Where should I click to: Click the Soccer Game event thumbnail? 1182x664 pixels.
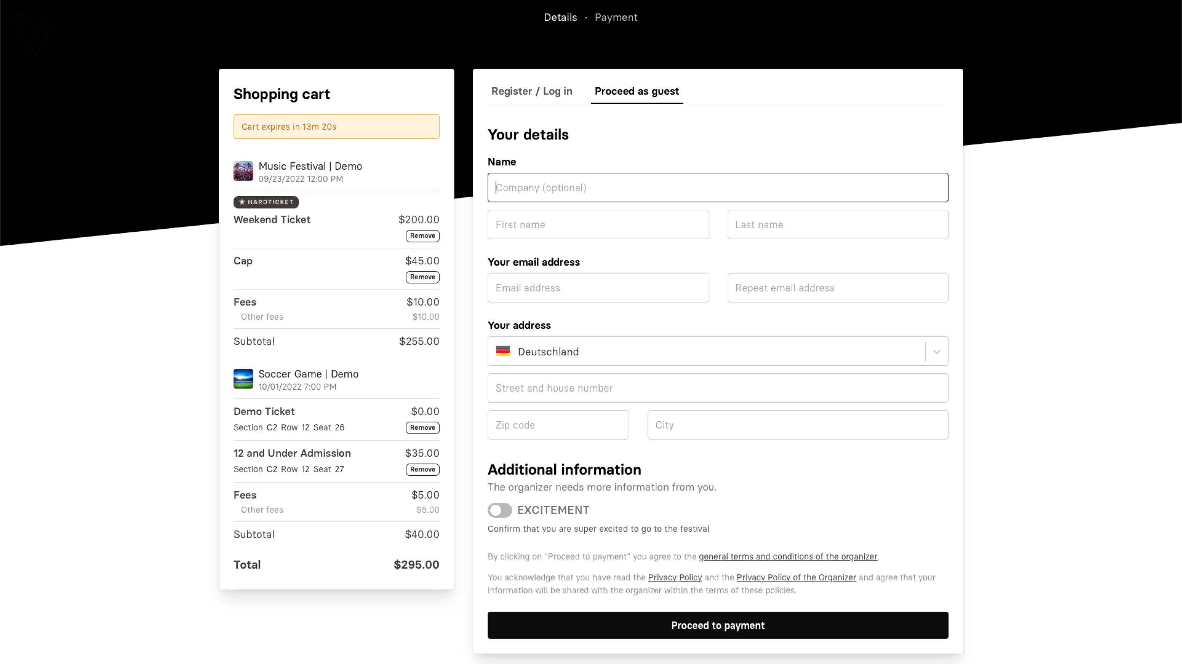(243, 379)
